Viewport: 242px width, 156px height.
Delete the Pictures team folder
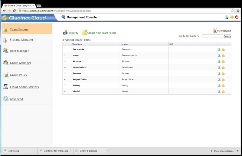(x=223, y=62)
